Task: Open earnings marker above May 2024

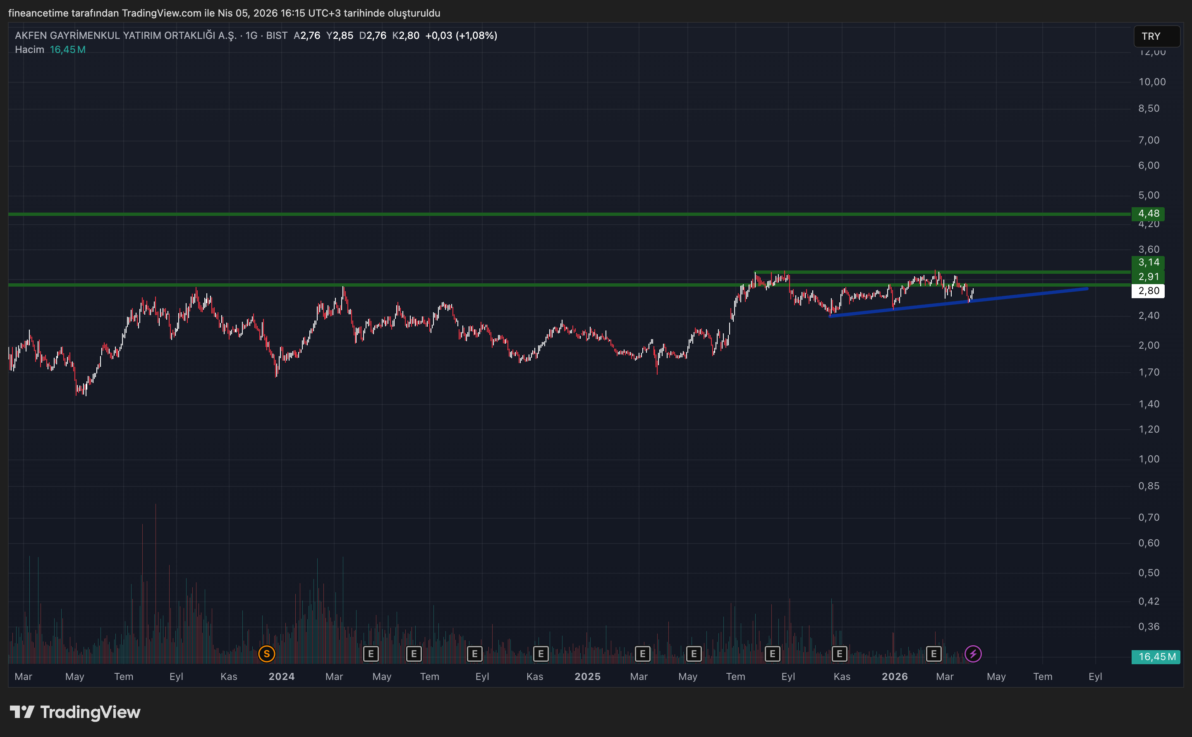Action: pyautogui.click(x=371, y=653)
